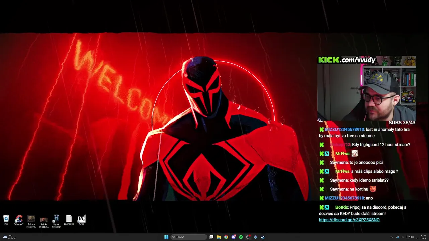Click the 'Pripoj sa na discord' BotRix message
429x241 pixels.
tap(363, 210)
